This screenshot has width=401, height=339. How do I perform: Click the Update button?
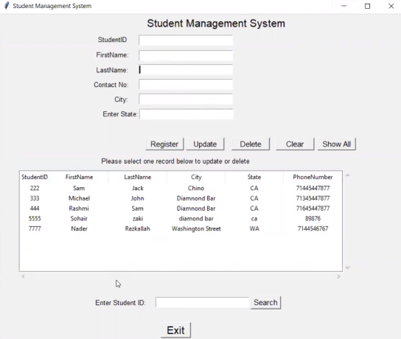205,144
